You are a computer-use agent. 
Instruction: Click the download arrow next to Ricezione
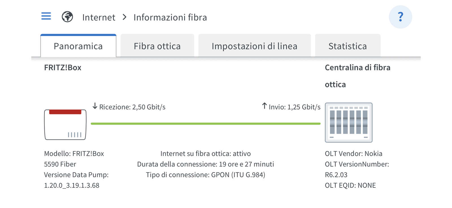tap(95, 106)
